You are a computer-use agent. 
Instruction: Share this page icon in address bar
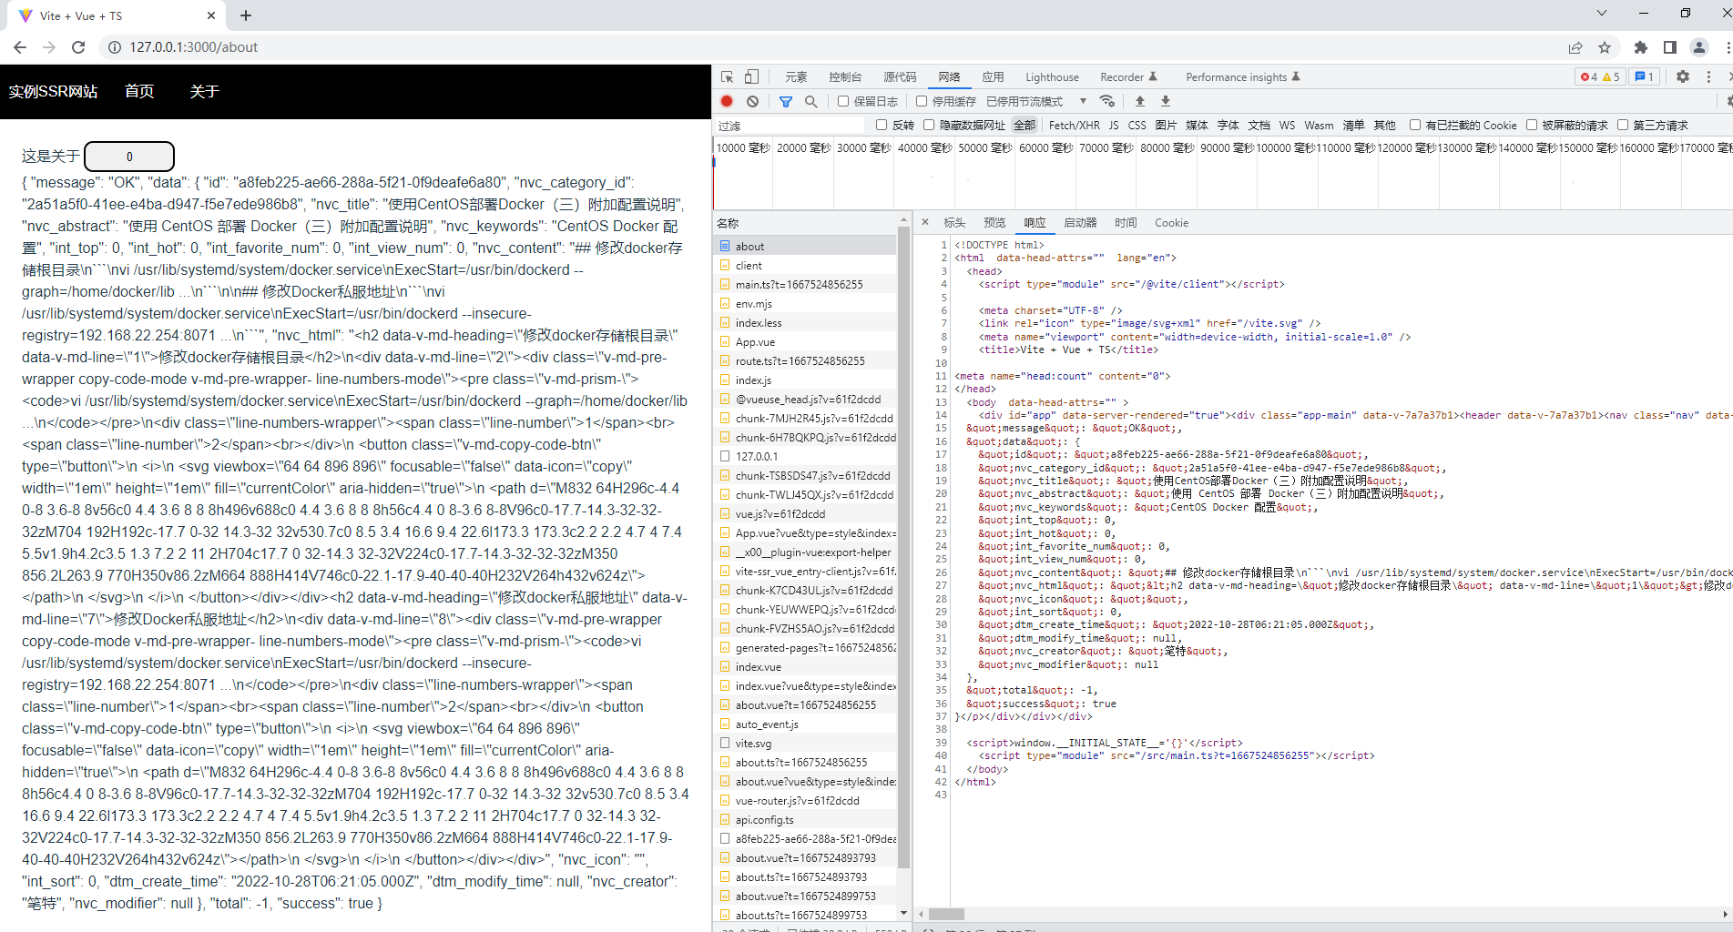tap(1575, 47)
